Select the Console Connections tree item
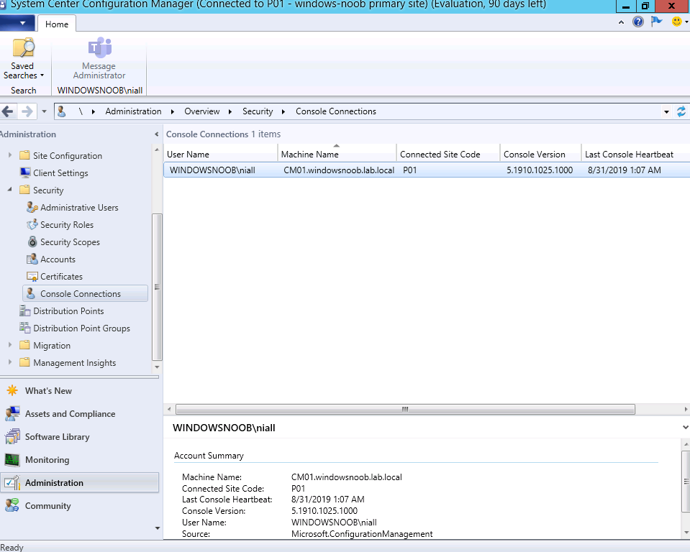690x552 pixels. coord(85,293)
